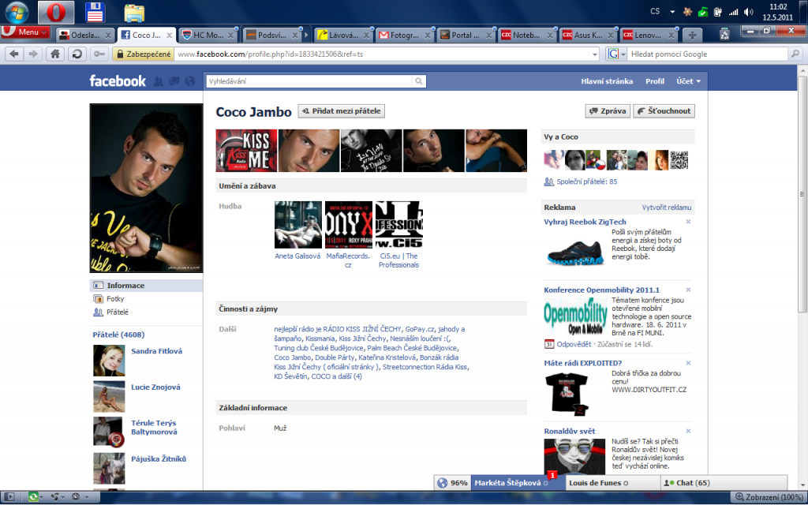808x505 pixels.
Task: Switch to the Podsvi... tab
Action: pyautogui.click(x=271, y=35)
